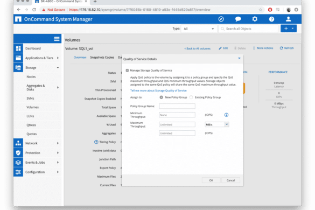Click Cancel in the QoS dialog
The height and width of the screenshot is (210, 315).
click(230, 180)
